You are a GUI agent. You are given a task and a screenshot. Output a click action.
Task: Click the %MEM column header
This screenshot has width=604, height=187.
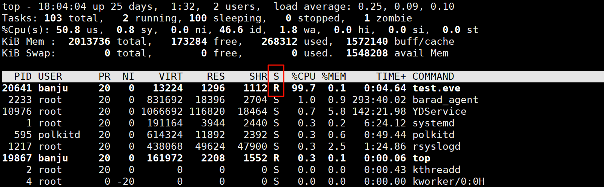(334, 77)
